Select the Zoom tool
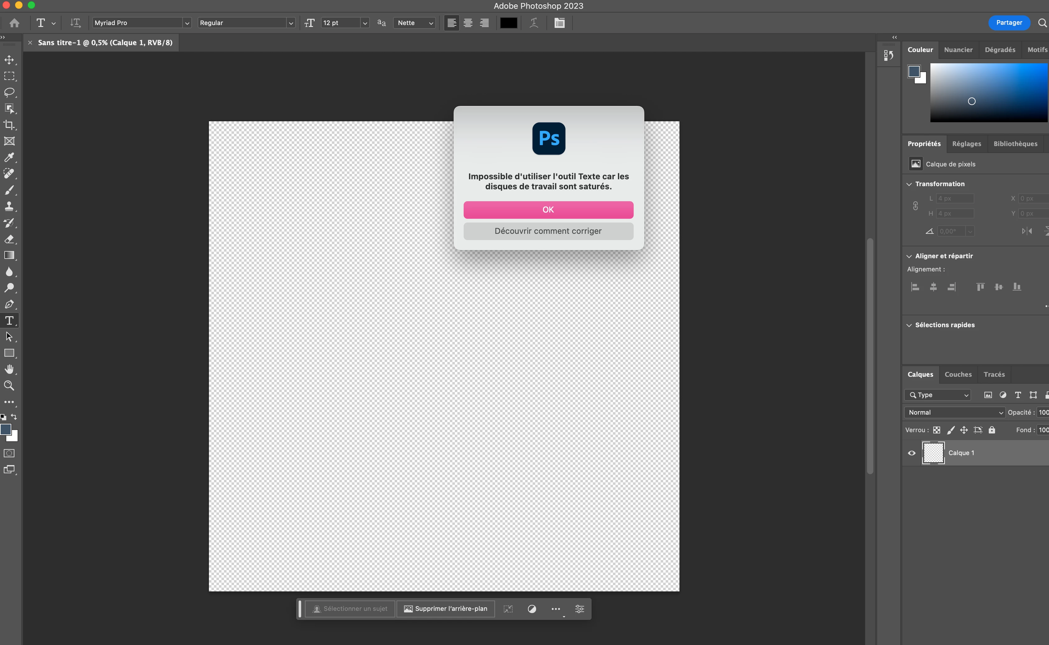 click(9, 385)
